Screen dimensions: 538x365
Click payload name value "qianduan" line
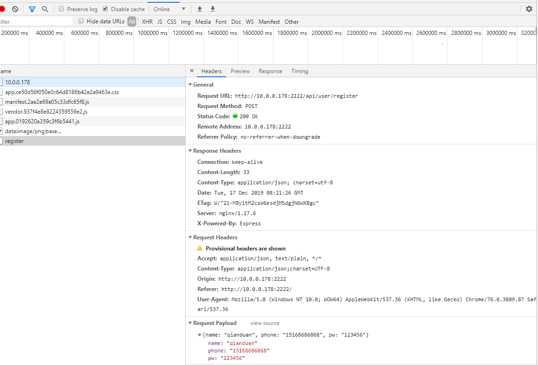[233, 343]
